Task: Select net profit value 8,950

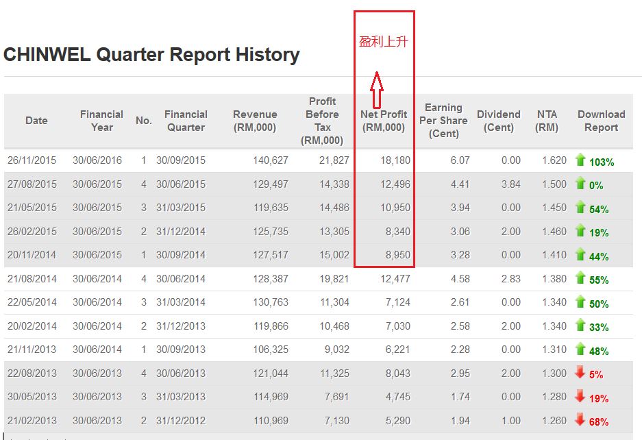Action: (x=397, y=255)
